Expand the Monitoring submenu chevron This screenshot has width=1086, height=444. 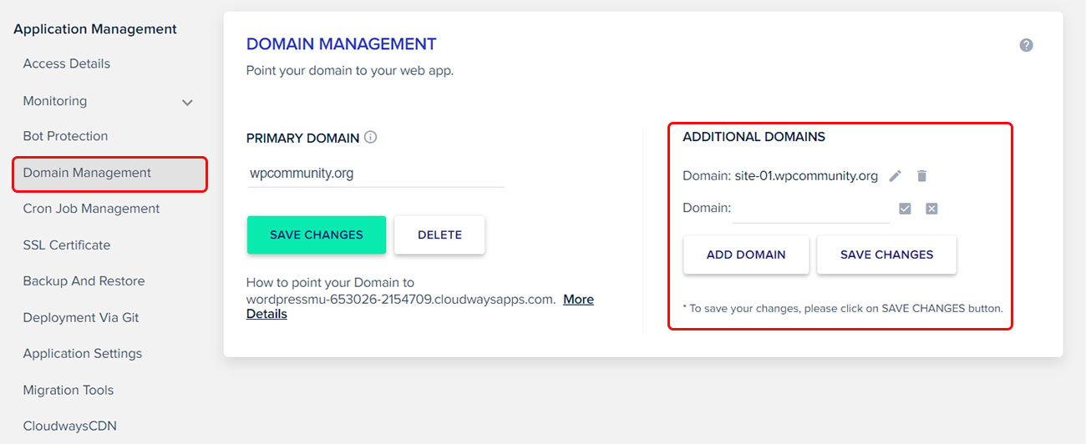tap(187, 102)
